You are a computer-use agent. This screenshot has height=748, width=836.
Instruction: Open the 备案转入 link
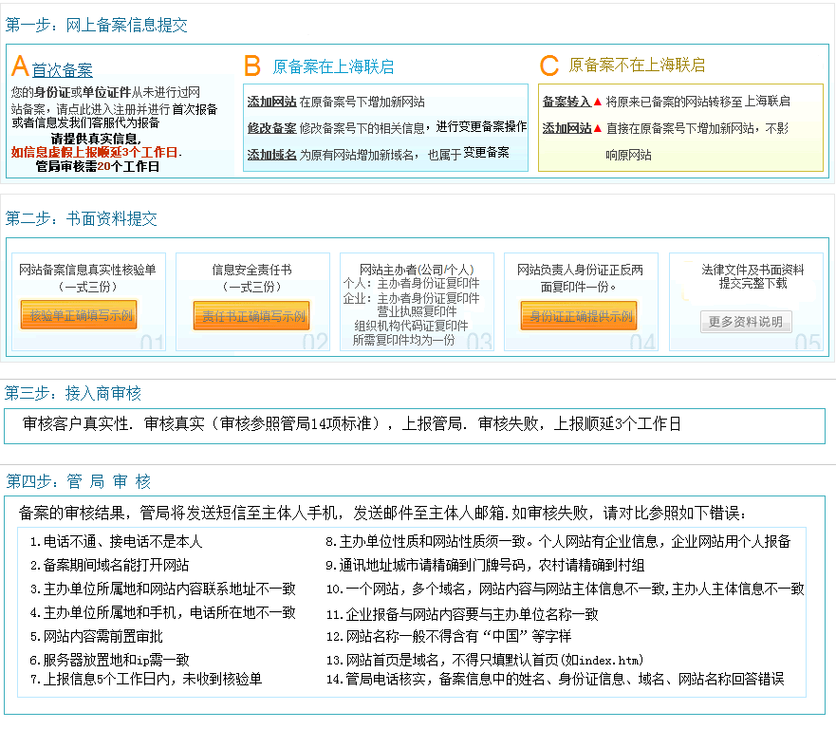tap(567, 102)
